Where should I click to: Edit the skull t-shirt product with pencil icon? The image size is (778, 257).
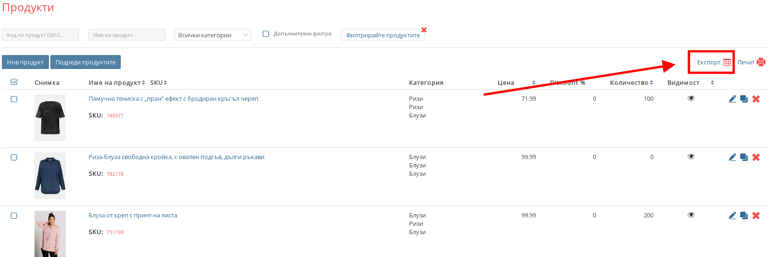[x=732, y=99]
